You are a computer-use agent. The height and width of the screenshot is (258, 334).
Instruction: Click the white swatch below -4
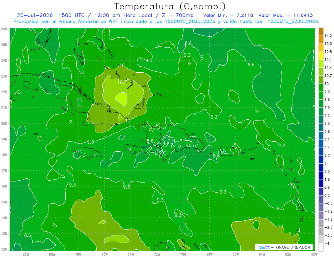tap(321, 247)
